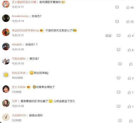Reply to the 青春全喂狗了 comment
138x124 pixels.
[x=118, y=92]
